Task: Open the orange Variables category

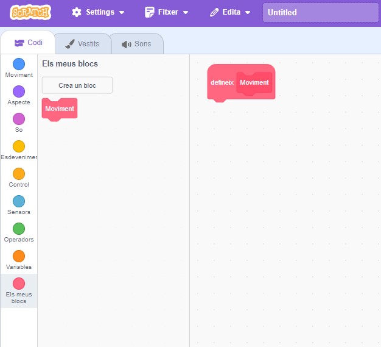Action: (19, 256)
